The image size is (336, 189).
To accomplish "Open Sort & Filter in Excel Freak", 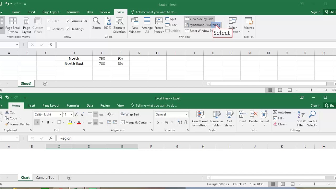I will point(301,119).
